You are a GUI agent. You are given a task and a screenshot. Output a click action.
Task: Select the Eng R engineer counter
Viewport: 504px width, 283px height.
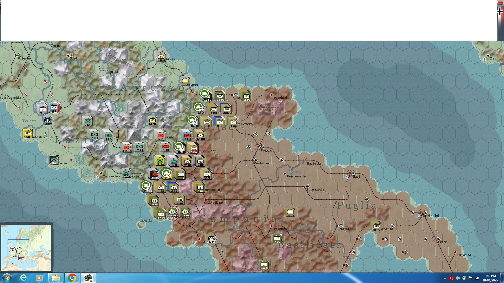[264, 265]
